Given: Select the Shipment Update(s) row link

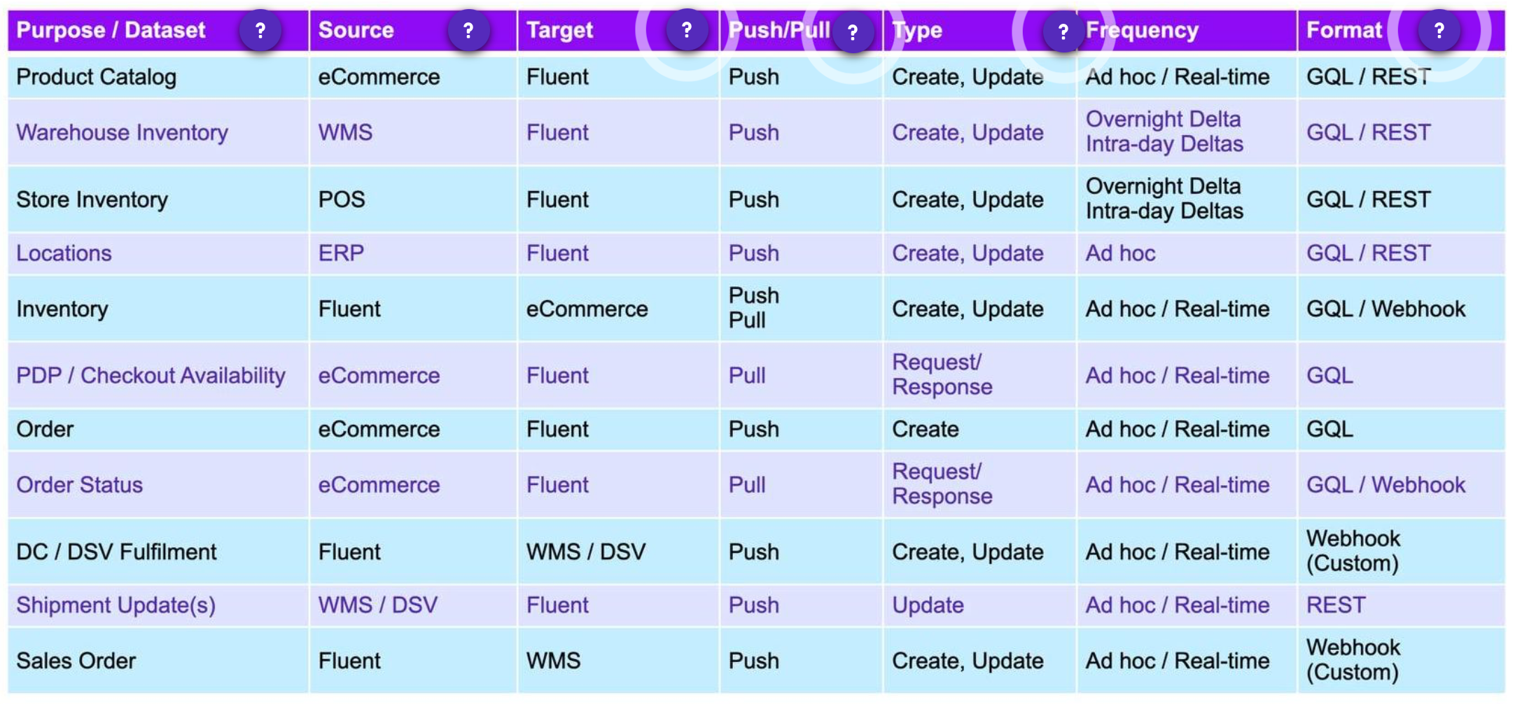Looking at the screenshot, I should pyautogui.click(x=116, y=605).
